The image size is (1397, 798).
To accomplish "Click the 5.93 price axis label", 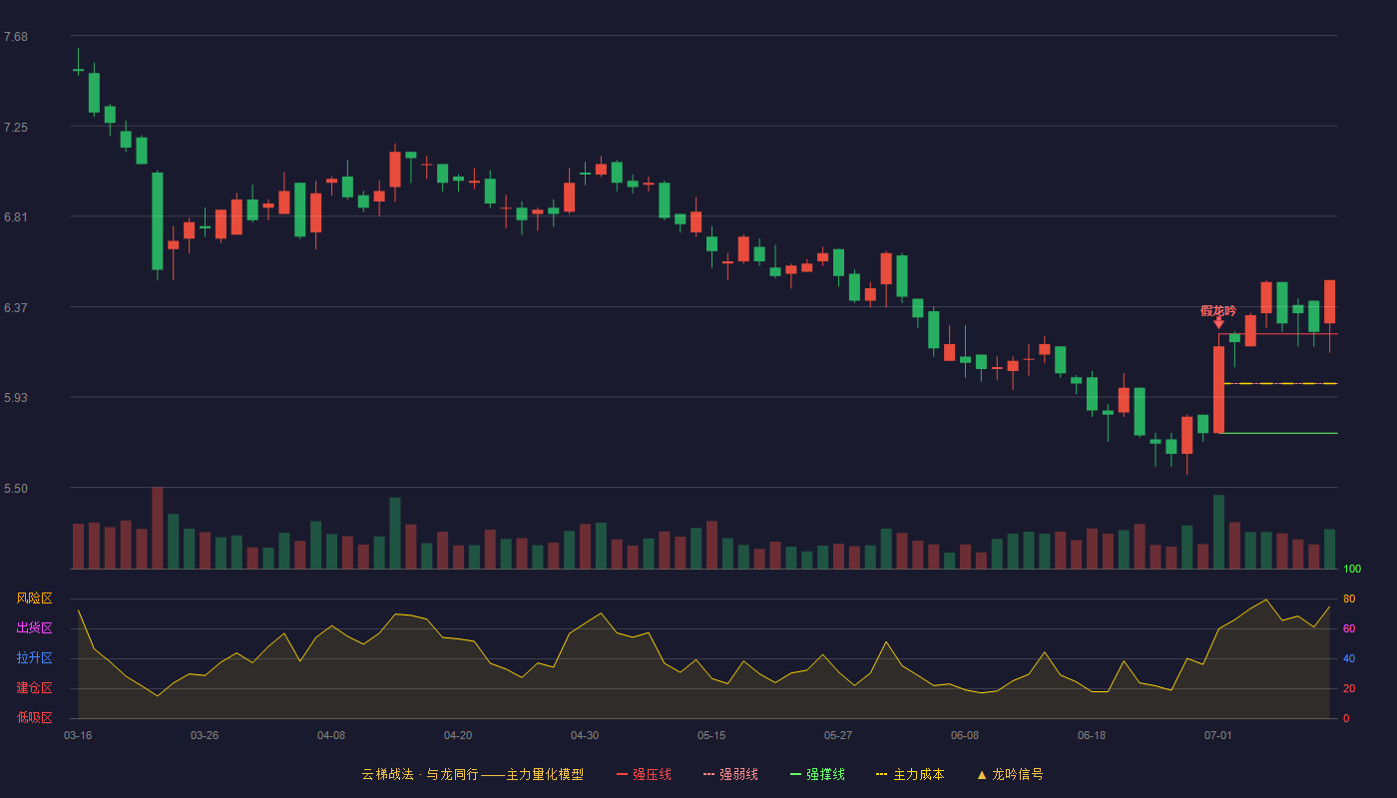I will (16, 398).
